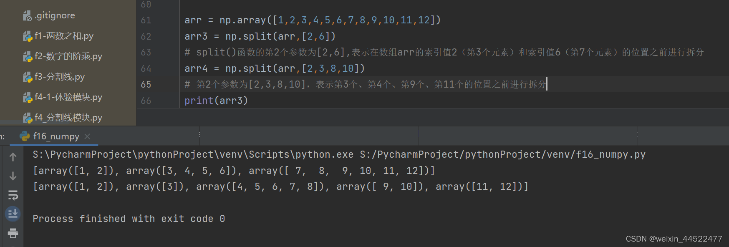Switch to the f16_numpy run tab
729x247 pixels.
coord(56,136)
